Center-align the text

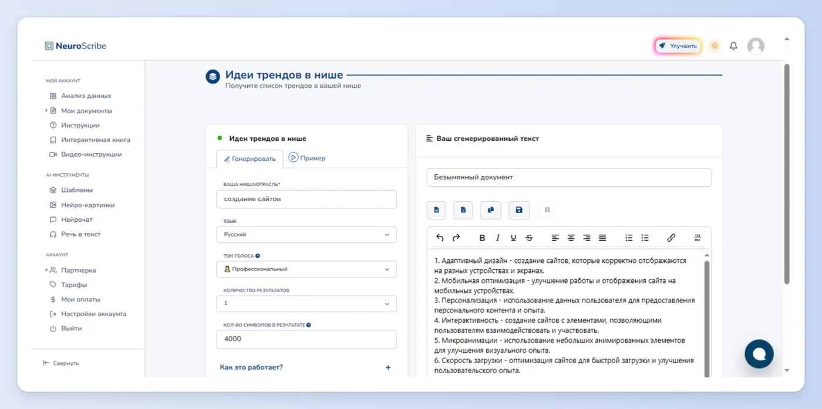571,238
